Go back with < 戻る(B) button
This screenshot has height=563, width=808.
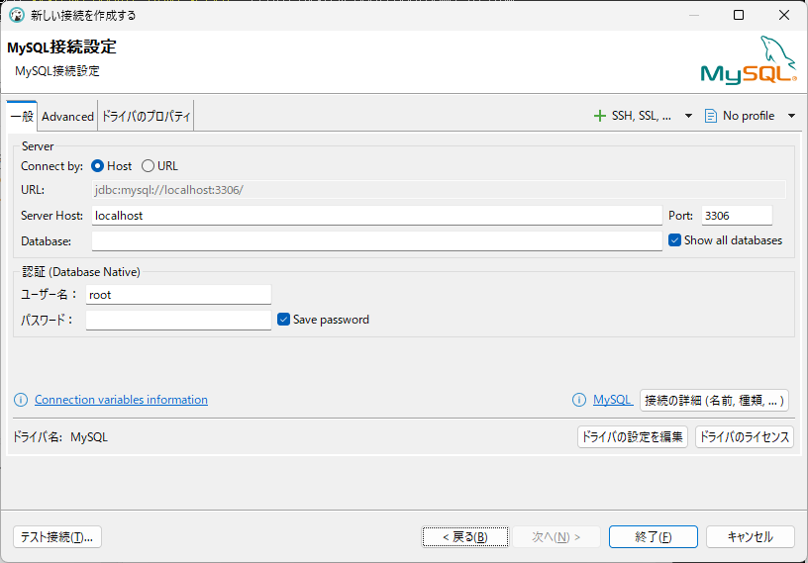pyautogui.click(x=464, y=536)
